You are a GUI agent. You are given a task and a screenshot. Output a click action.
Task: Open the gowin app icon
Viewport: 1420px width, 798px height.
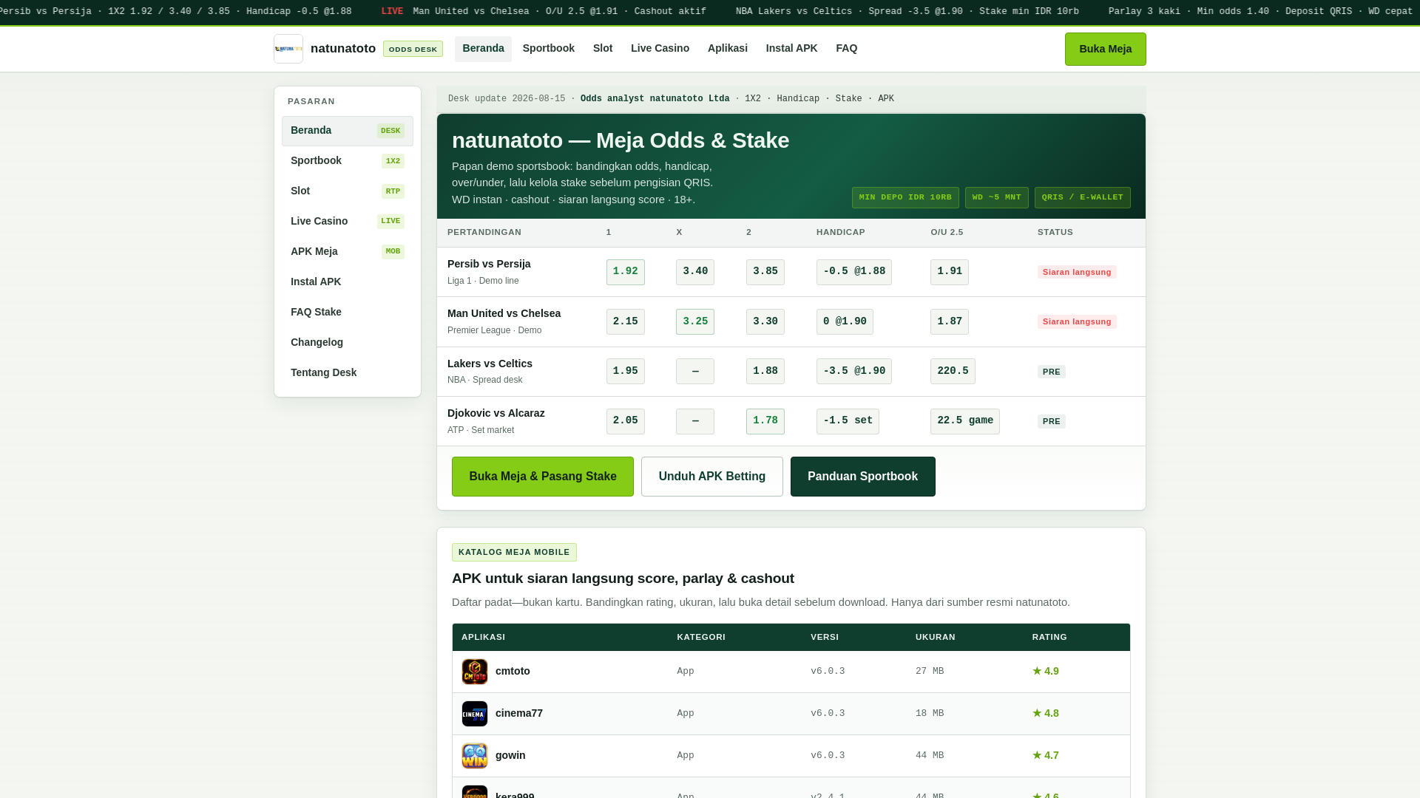point(475,756)
